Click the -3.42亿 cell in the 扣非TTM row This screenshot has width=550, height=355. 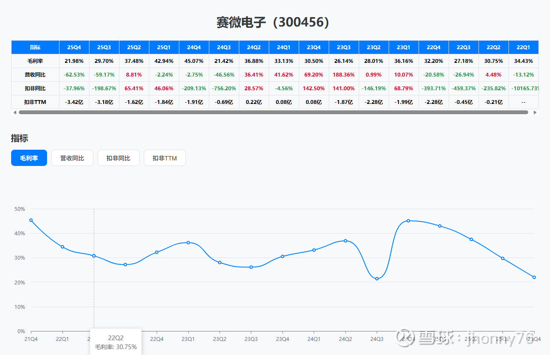74,102
